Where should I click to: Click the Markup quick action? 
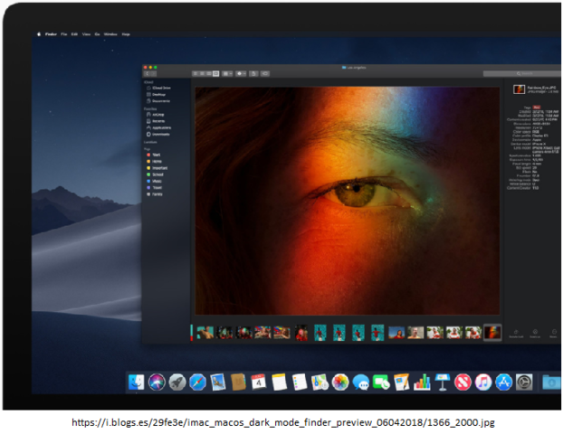(535, 334)
